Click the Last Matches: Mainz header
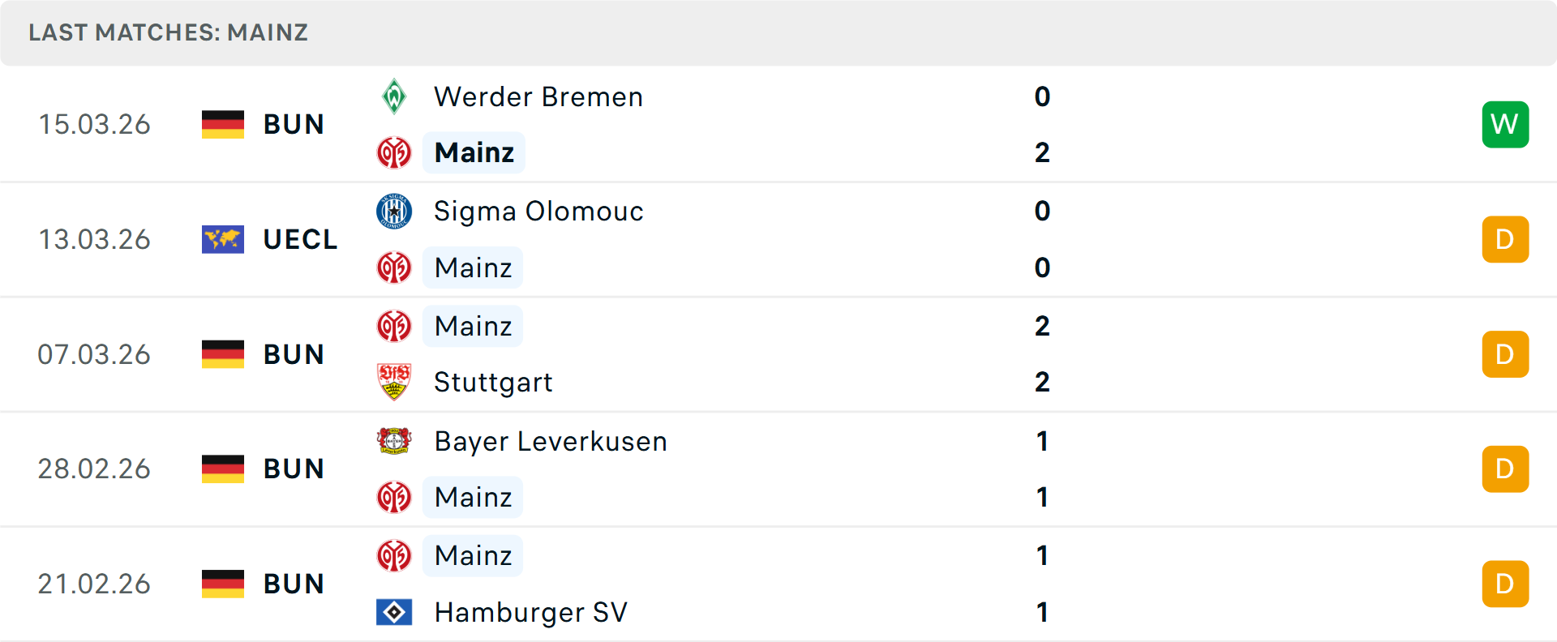The width and height of the screenshot is (1557, 642). [x=169, y=32]
